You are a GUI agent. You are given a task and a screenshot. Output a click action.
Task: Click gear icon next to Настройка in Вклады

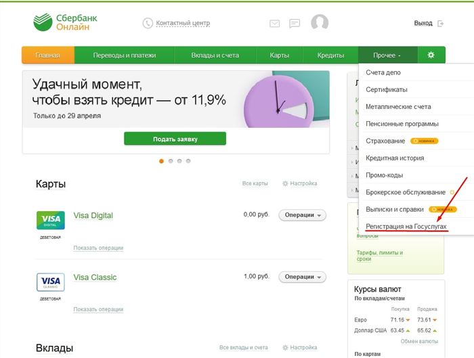(285, 348)
